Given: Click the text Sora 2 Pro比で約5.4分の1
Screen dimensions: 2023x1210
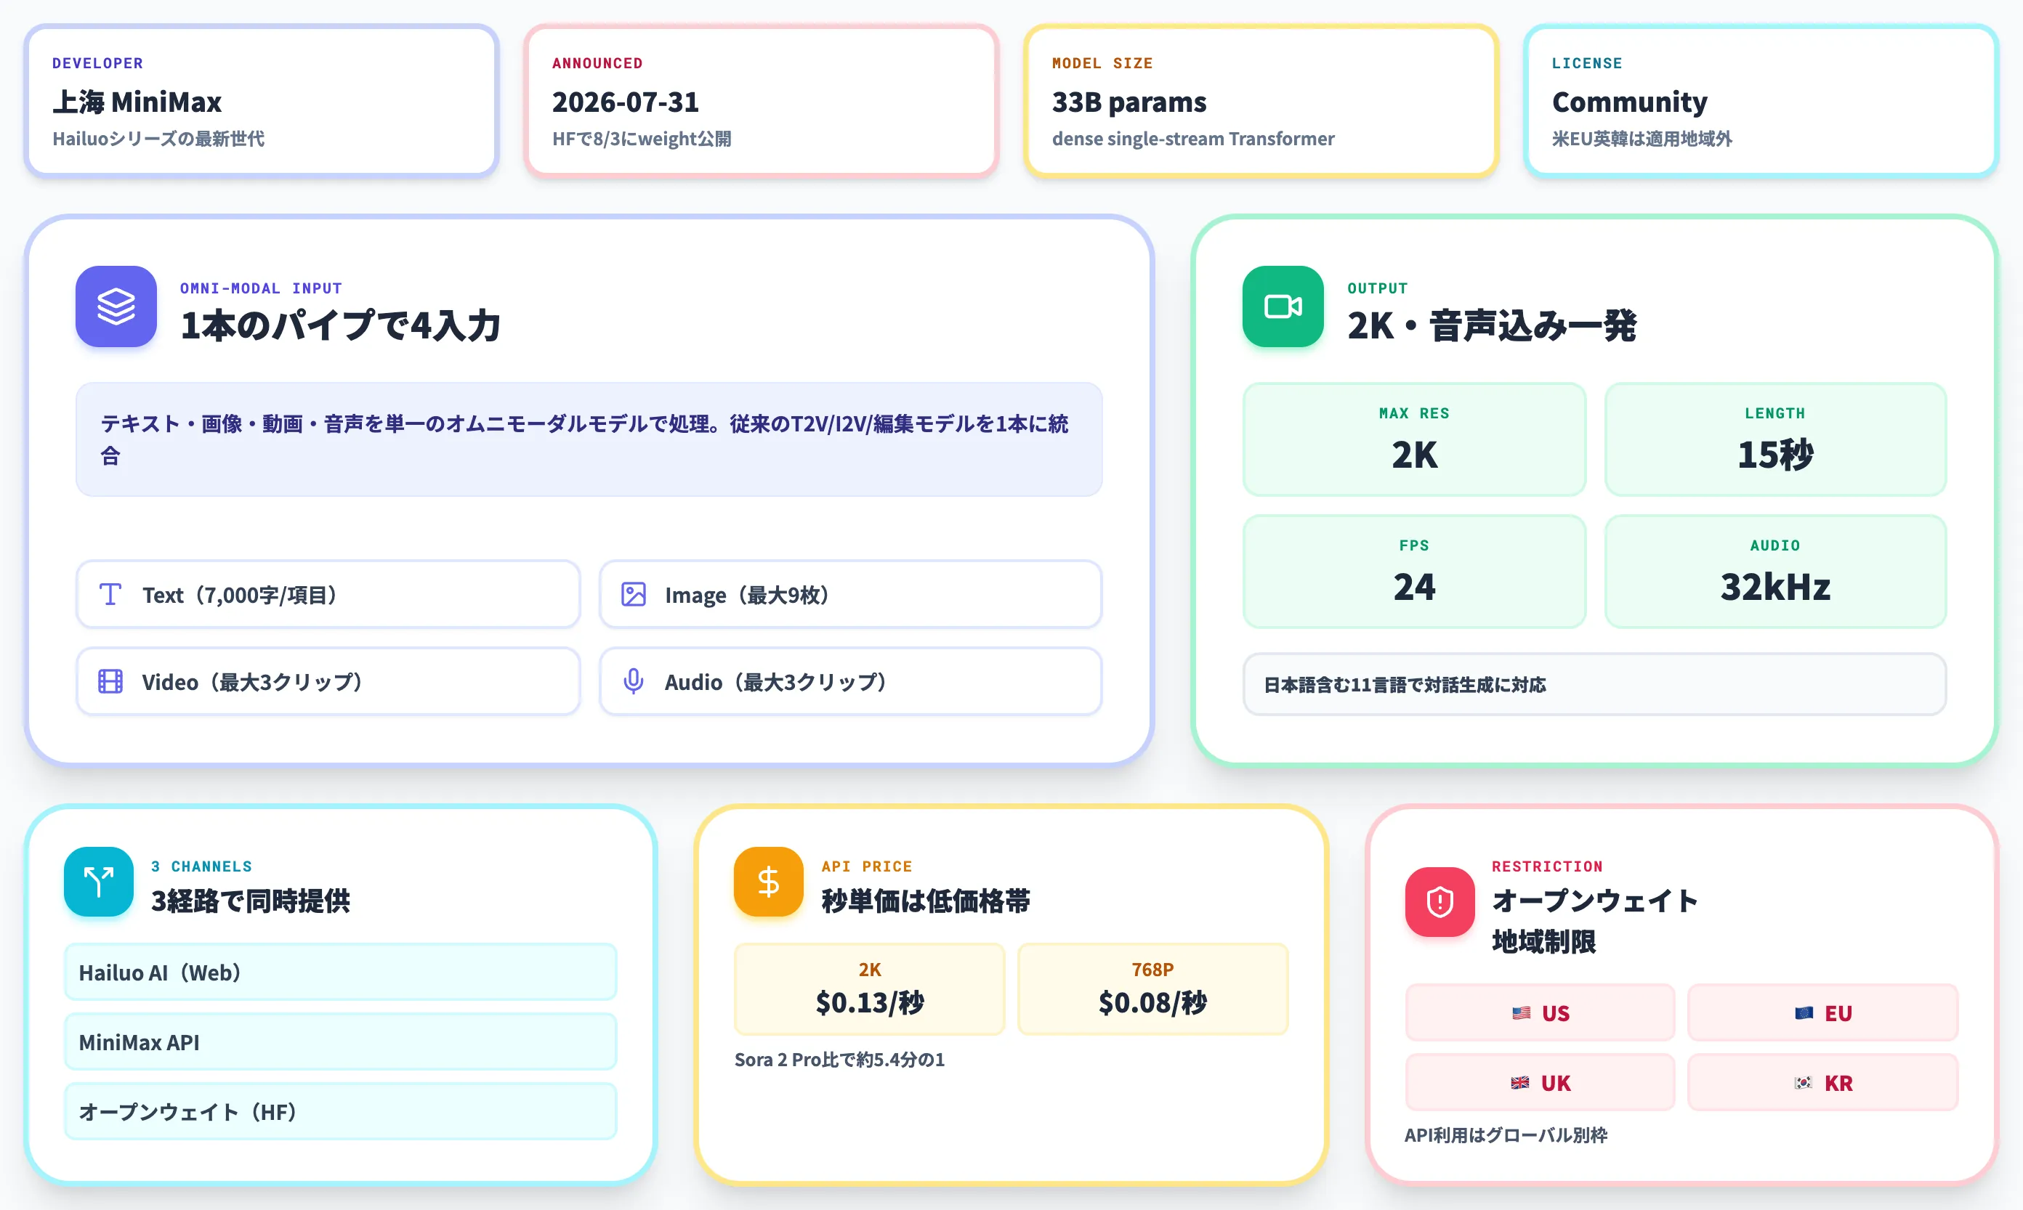Looking at the screenshot, I should [x=839, y=1059].
